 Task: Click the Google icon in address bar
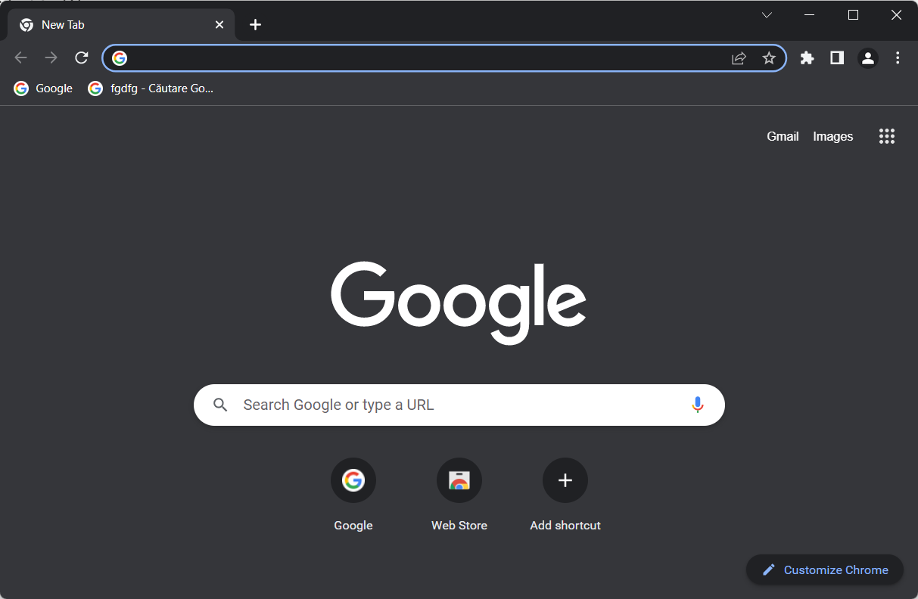(120, 58)
